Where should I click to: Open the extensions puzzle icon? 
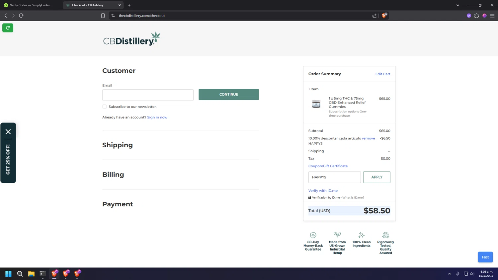tap(477, 16)
